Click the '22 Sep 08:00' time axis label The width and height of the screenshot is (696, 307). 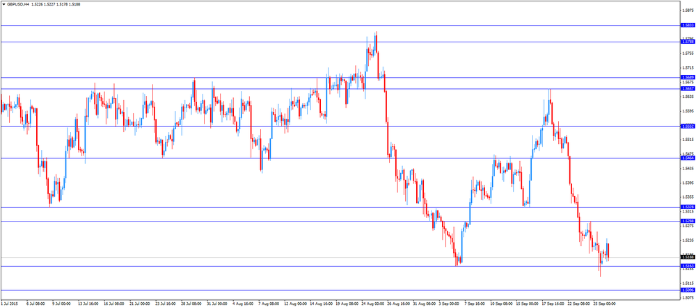(x=578, y=304)
